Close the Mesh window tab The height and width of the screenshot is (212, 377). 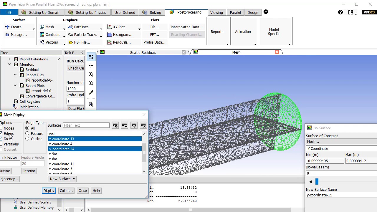[x=277, y=52]
